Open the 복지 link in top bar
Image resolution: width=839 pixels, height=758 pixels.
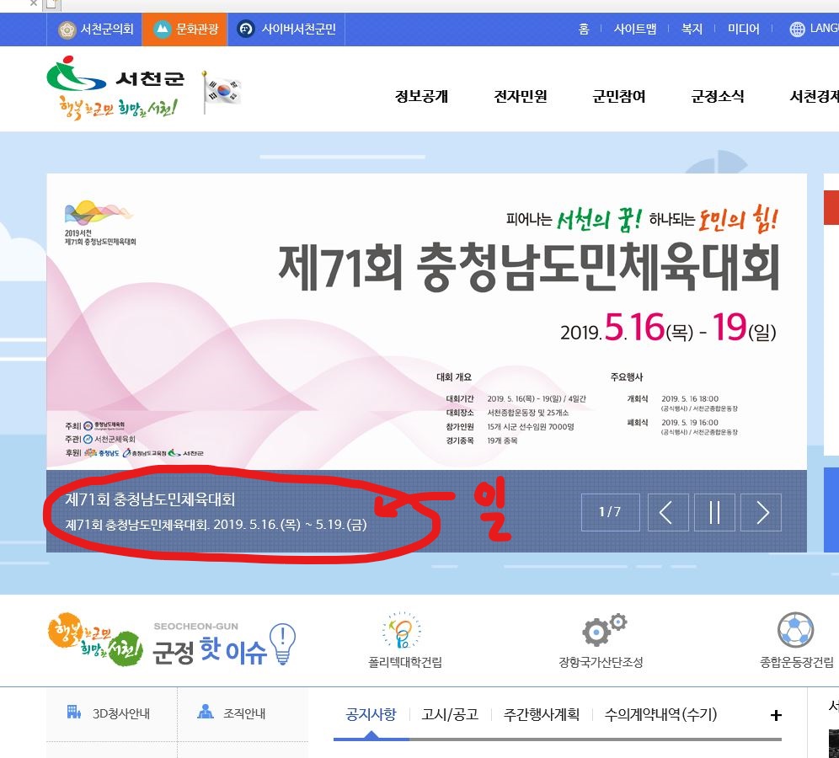[692, 29]
